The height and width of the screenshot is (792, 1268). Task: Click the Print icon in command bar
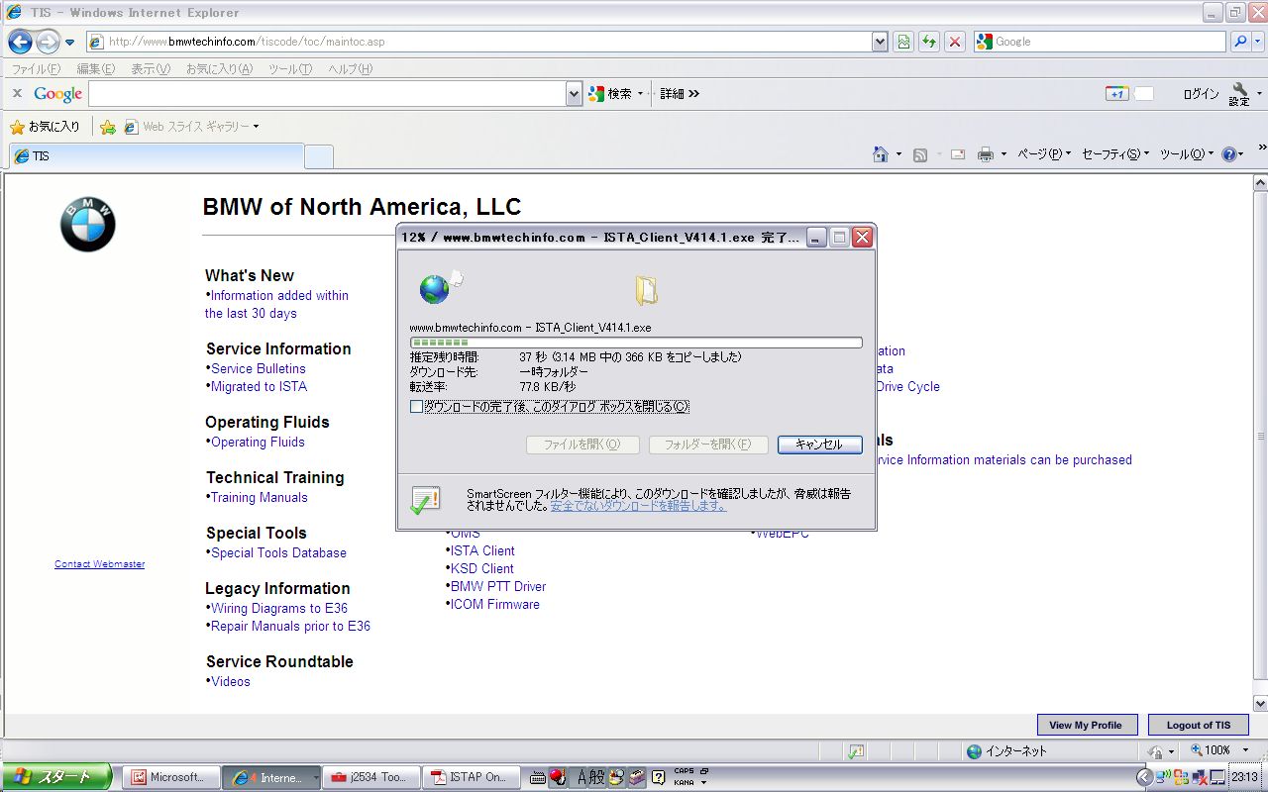(x=986, y=154)
